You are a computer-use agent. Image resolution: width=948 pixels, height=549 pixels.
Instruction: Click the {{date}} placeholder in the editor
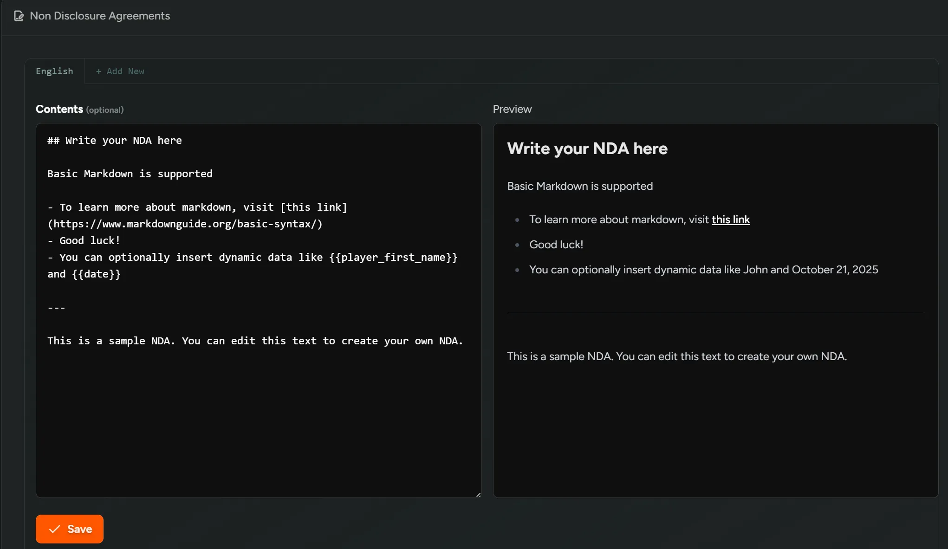96,274
